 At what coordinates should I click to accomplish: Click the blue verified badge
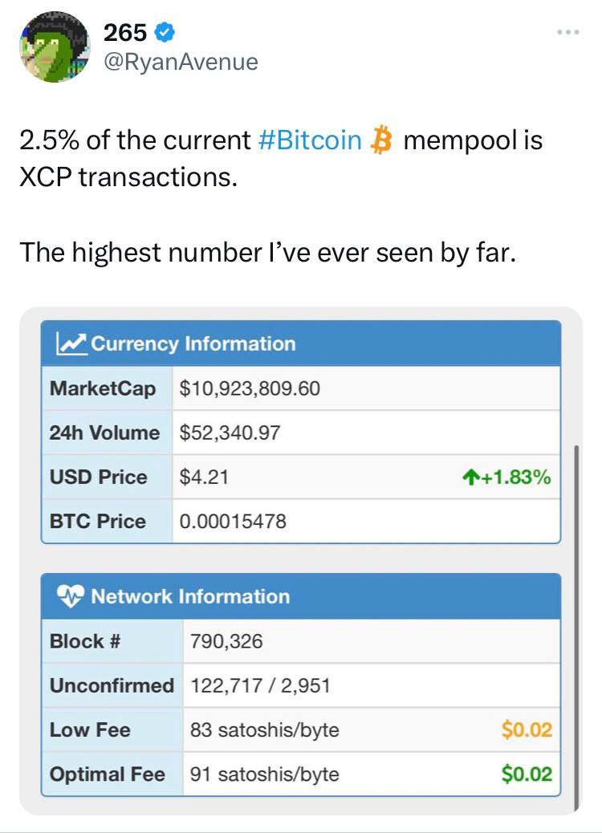click(x=165, y=32)
